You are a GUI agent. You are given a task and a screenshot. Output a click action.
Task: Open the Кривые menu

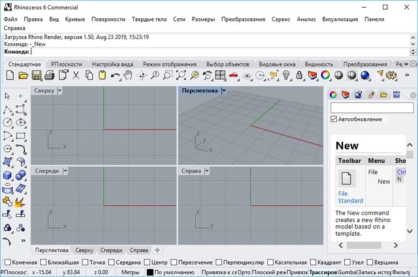click(75, 20)
